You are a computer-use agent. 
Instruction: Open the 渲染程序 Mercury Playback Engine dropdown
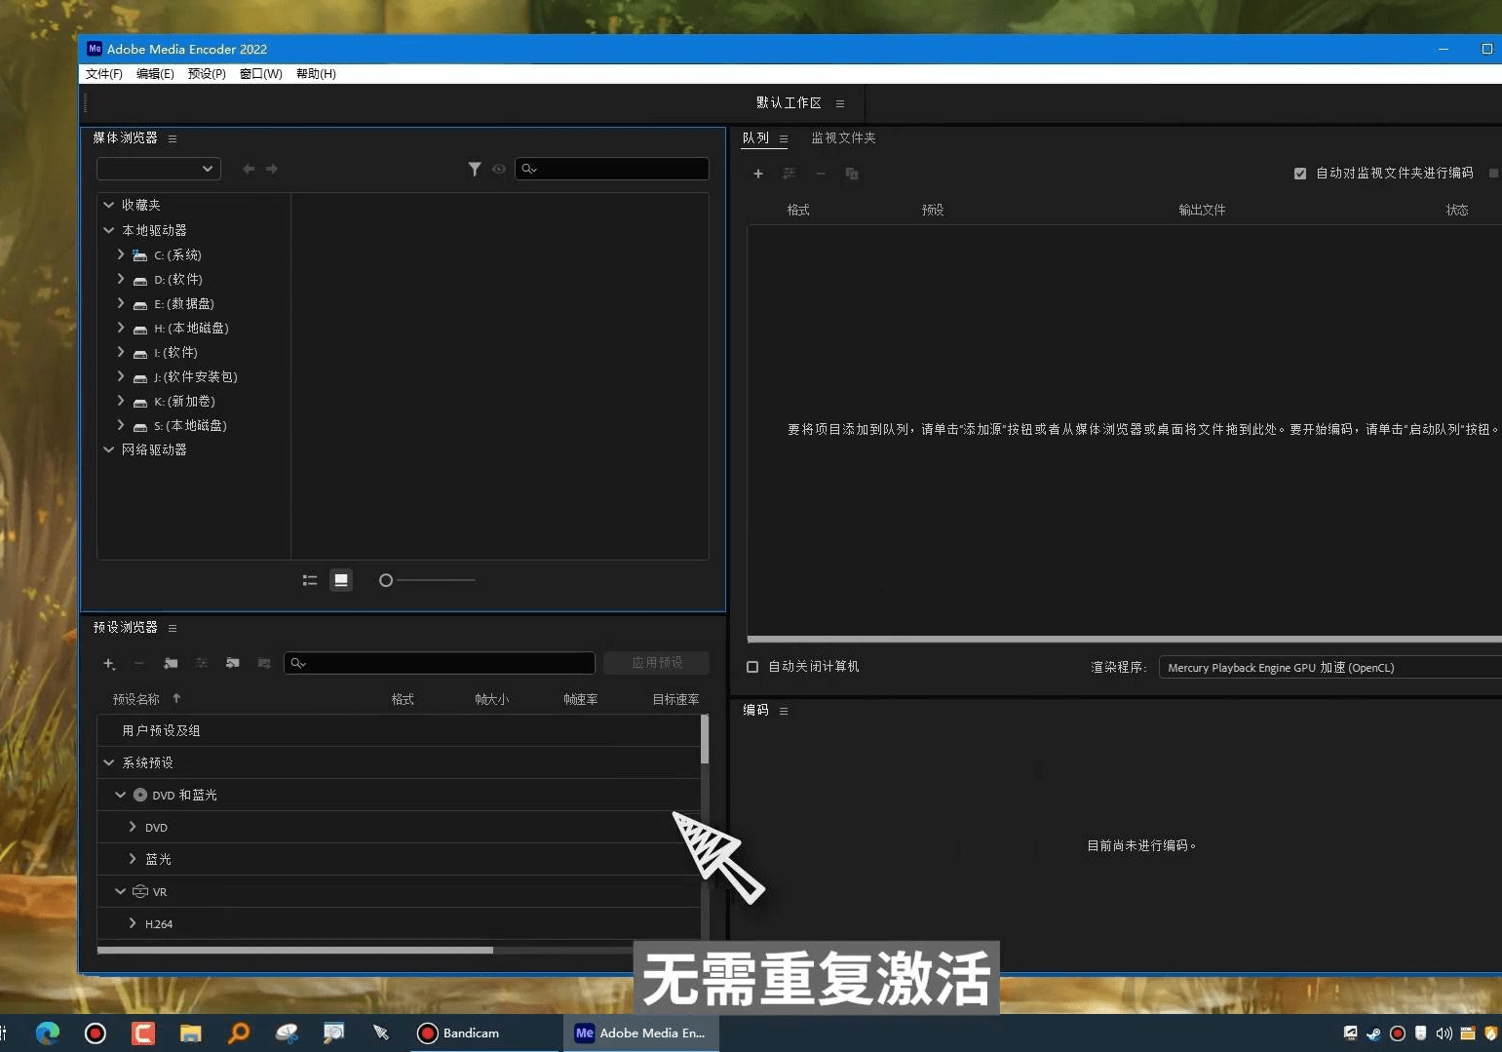coord(1330,667)
